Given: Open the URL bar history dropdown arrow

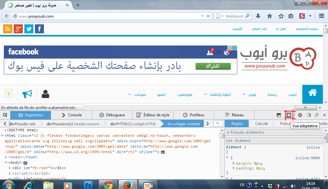Looking at the screenshot, I should pyautogui.click(x=202, y=16).
